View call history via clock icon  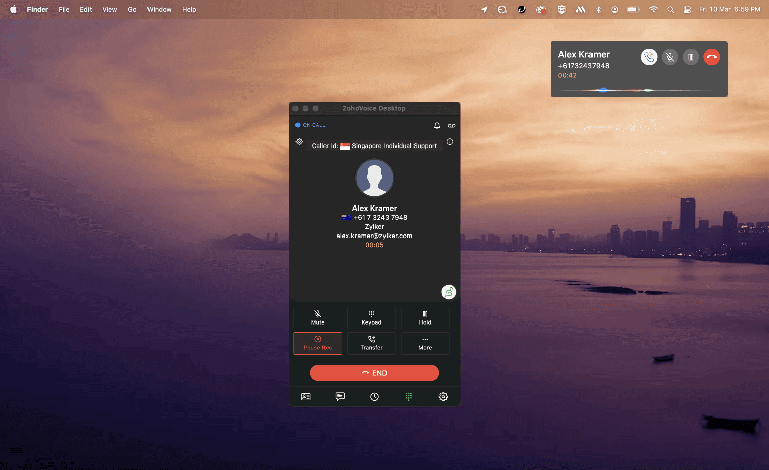pyautogui.click(x=374, y=397)
